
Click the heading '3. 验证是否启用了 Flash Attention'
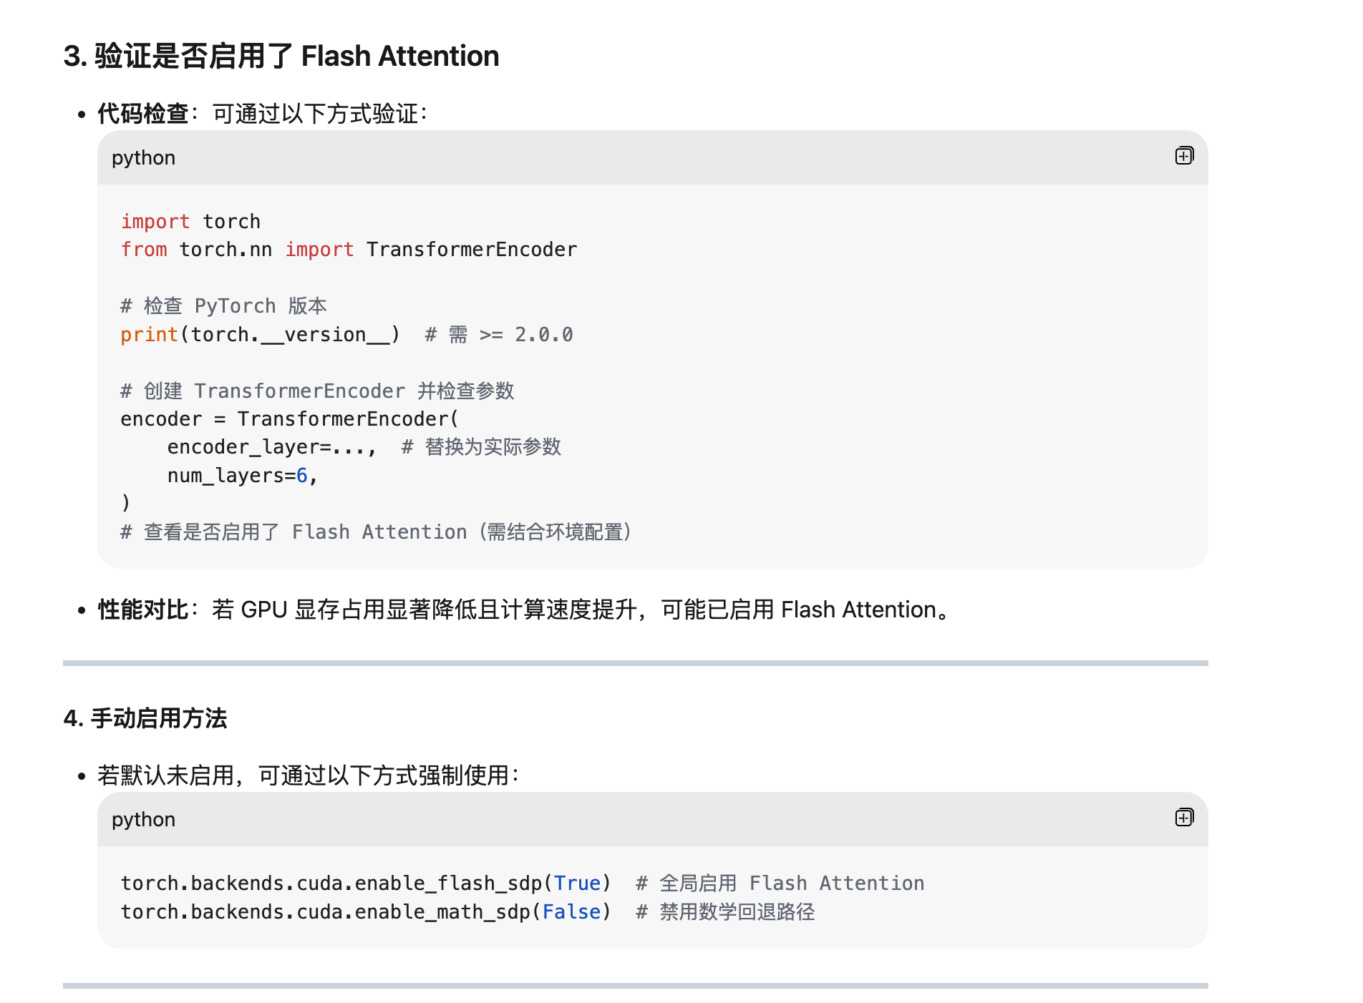pos(281,56)
